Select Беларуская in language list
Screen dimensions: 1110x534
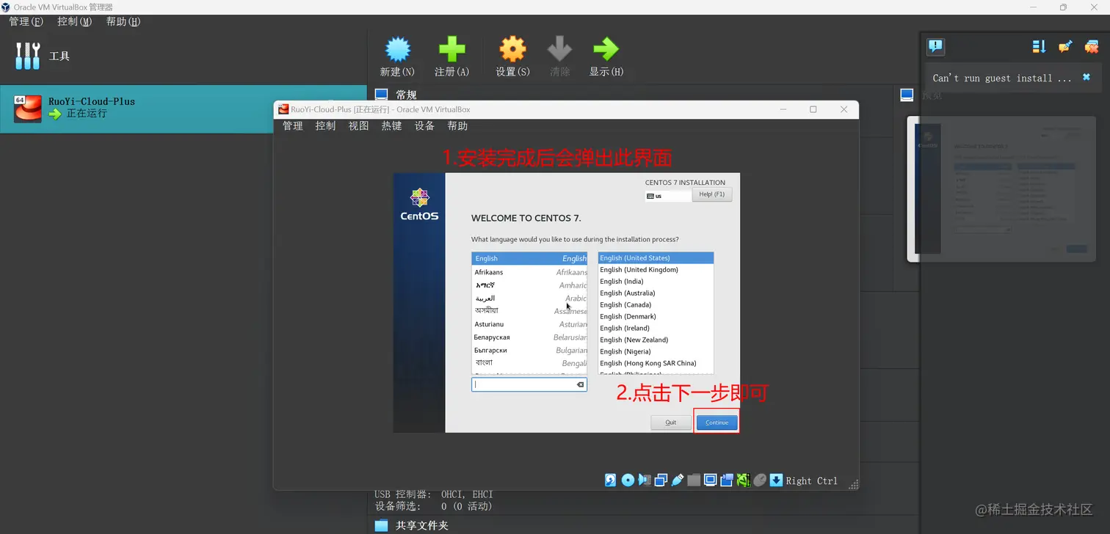(529, 337)
